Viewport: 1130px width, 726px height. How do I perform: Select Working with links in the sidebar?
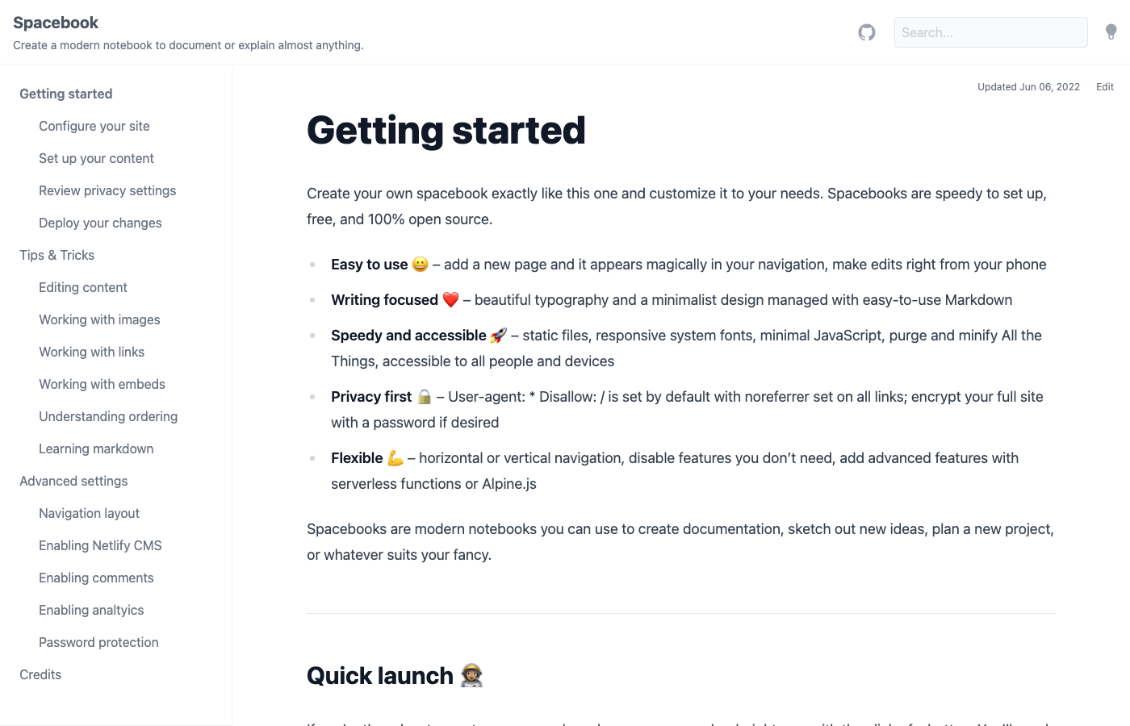click(91, 352)
